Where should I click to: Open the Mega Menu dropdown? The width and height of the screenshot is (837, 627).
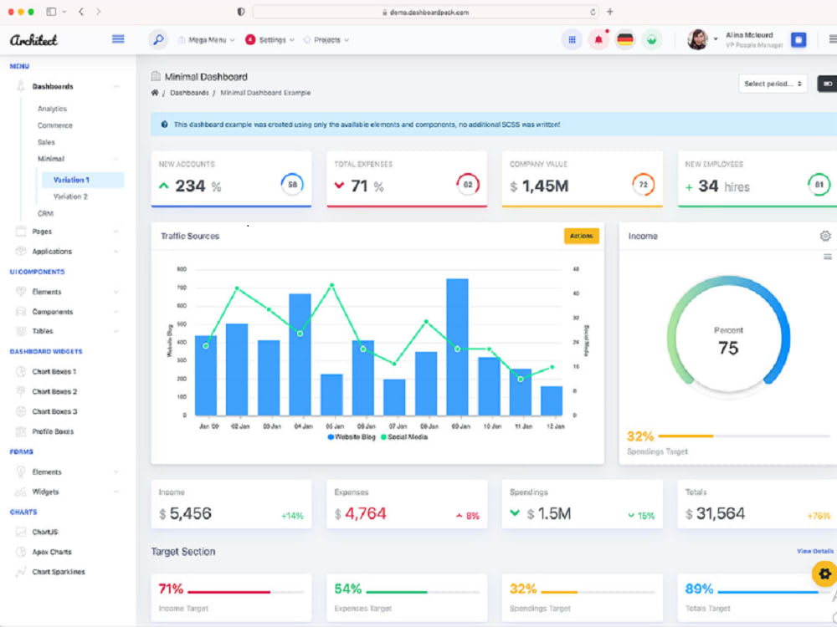tap(206, 40)
